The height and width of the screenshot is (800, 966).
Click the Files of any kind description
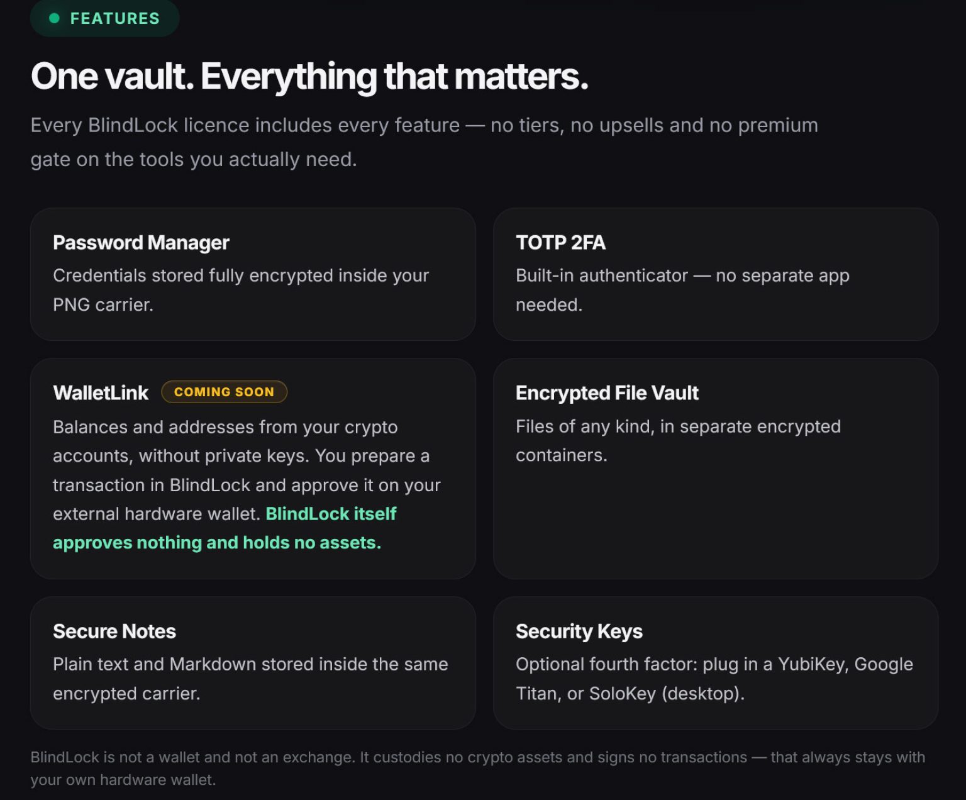click(x=678, y=440)
